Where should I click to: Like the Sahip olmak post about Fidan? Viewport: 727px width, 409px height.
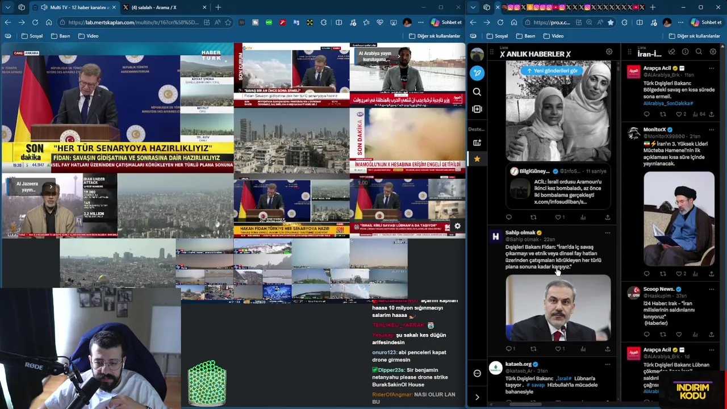pos(558,349)
